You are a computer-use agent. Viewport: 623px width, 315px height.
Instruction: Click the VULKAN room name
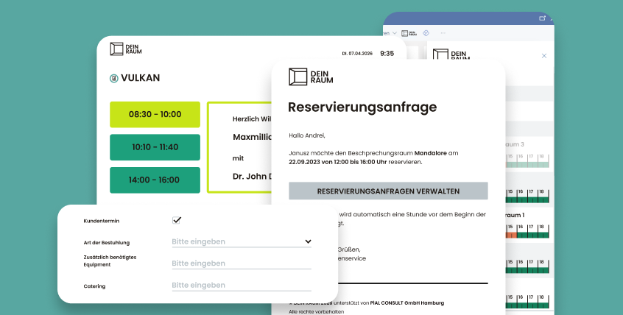(x=140, y=78)
